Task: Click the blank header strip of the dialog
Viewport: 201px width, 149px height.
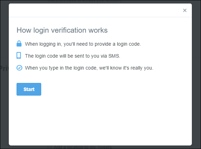Action: [95, 10]
